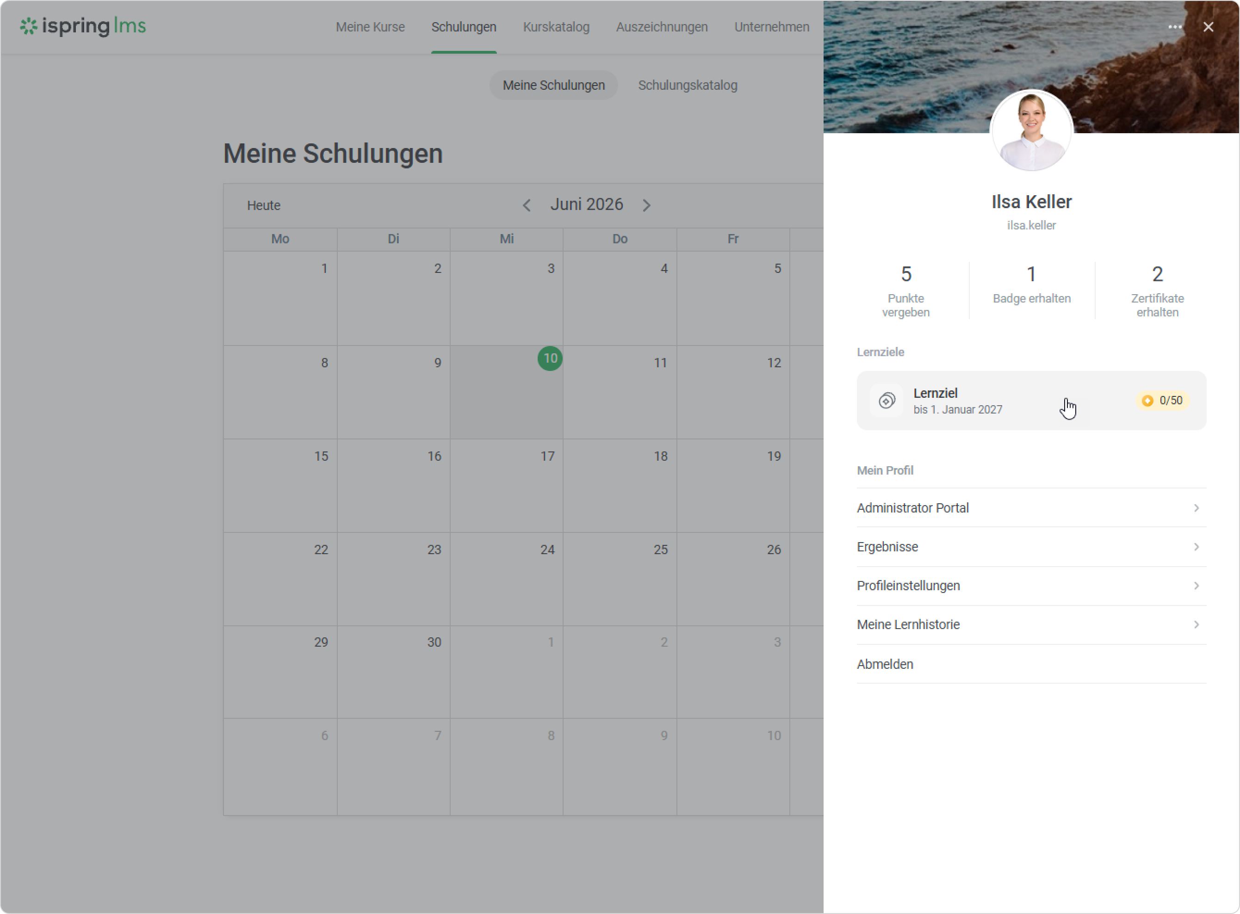Select June 25 in the calendar
This screenshot has width=1240, height=914.
click(x=620, y=579)
